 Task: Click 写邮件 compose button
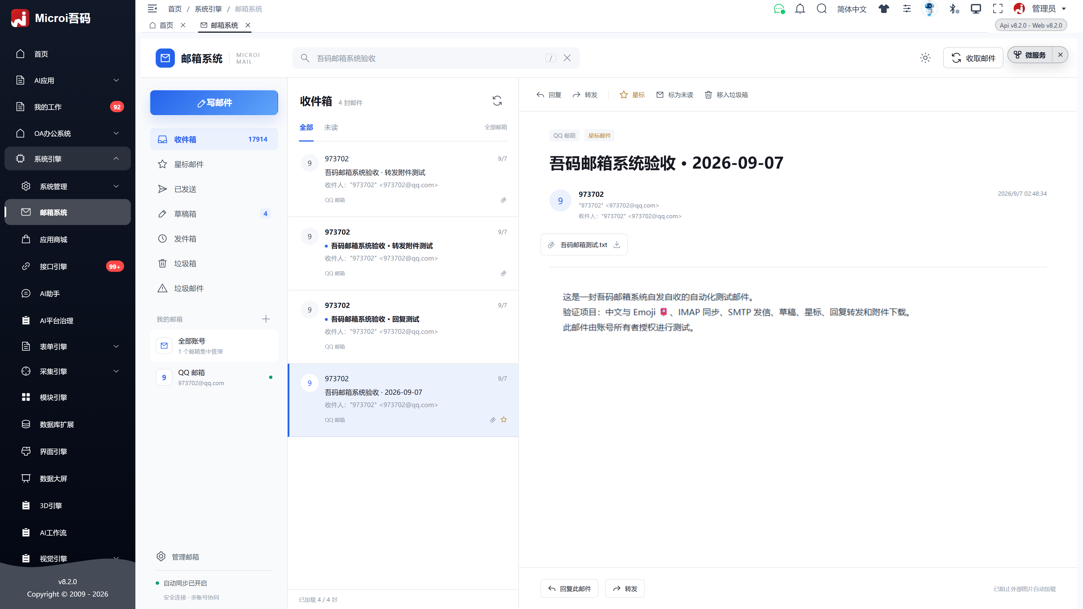point(213,103)
